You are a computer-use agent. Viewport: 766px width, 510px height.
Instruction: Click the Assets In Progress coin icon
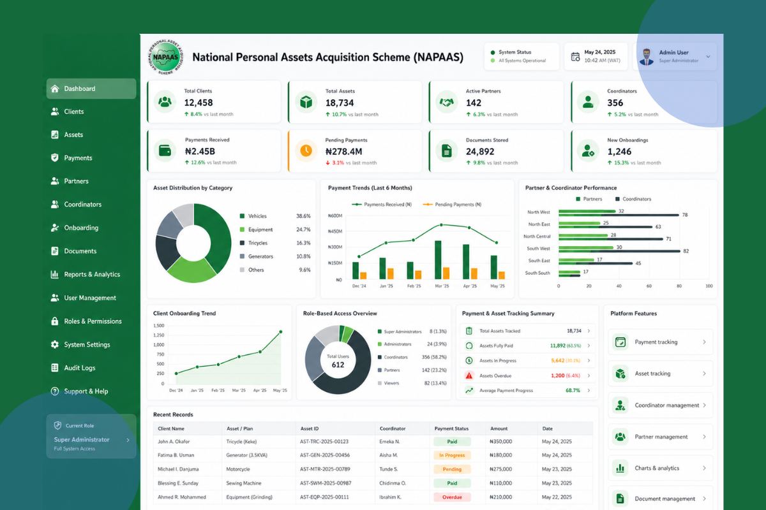tap(469, 361)
